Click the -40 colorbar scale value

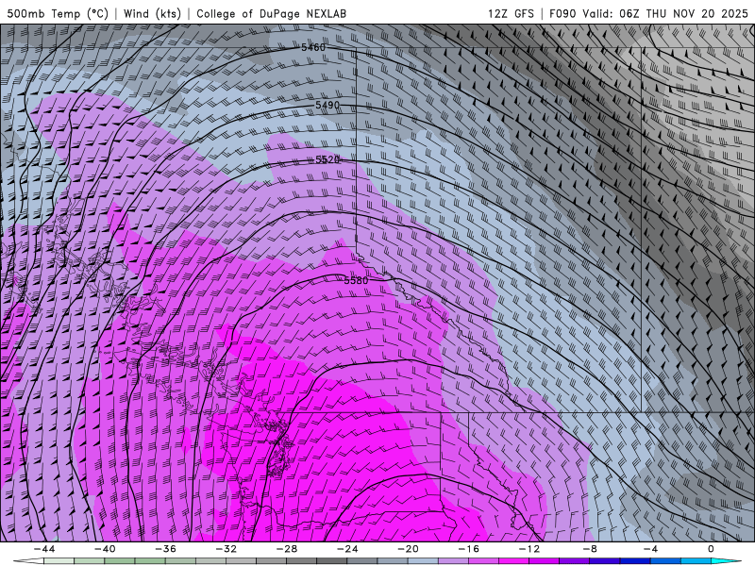click(105, 549)
